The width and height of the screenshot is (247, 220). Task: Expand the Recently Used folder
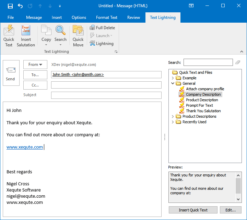[173, 122]
